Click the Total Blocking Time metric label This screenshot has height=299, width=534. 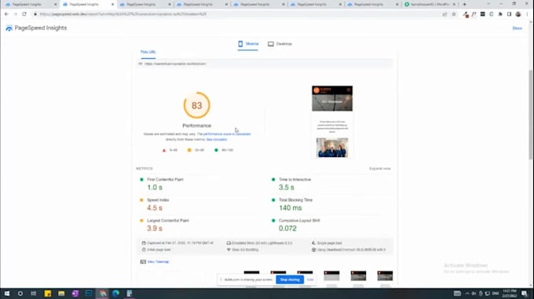(295, 200)
